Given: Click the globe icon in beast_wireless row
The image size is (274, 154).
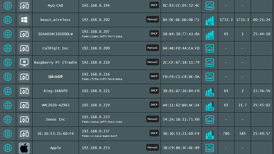Looking at the screenshot, I should (x=8, y=20).
